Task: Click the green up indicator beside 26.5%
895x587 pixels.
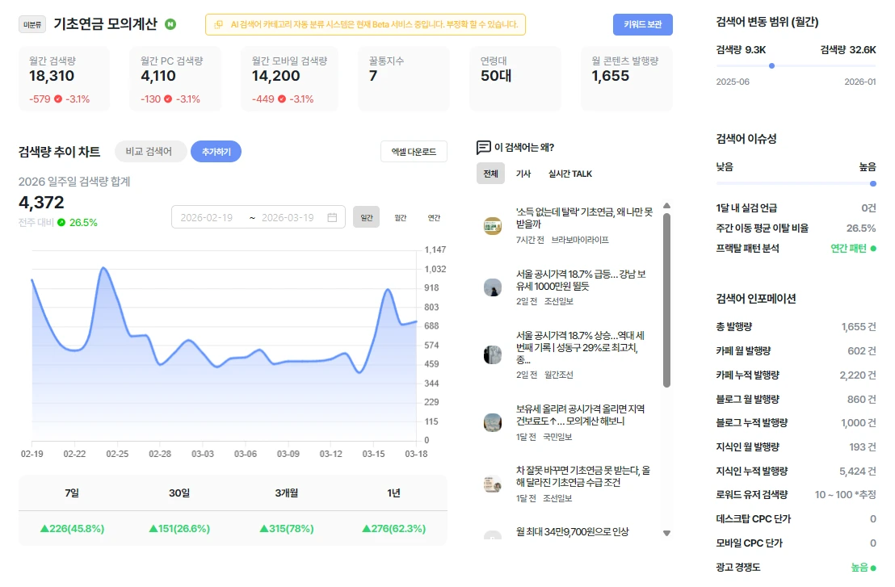Action: [61, 223]
